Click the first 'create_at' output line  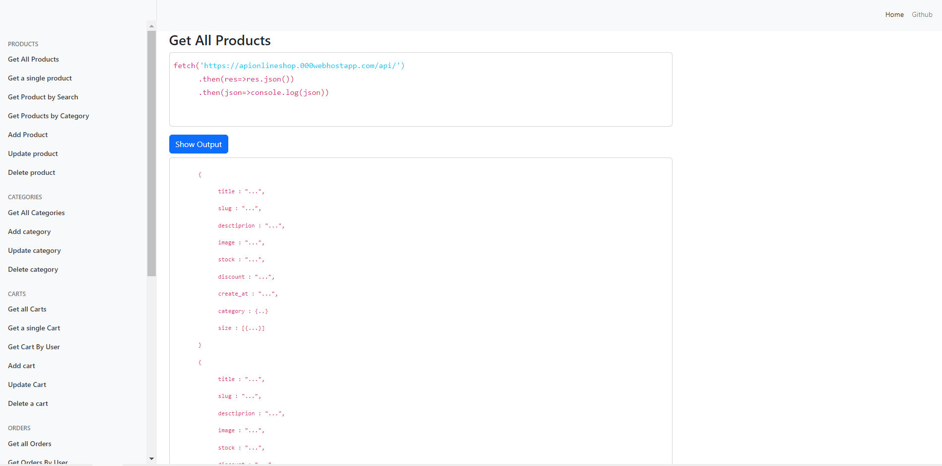(248, 294)
